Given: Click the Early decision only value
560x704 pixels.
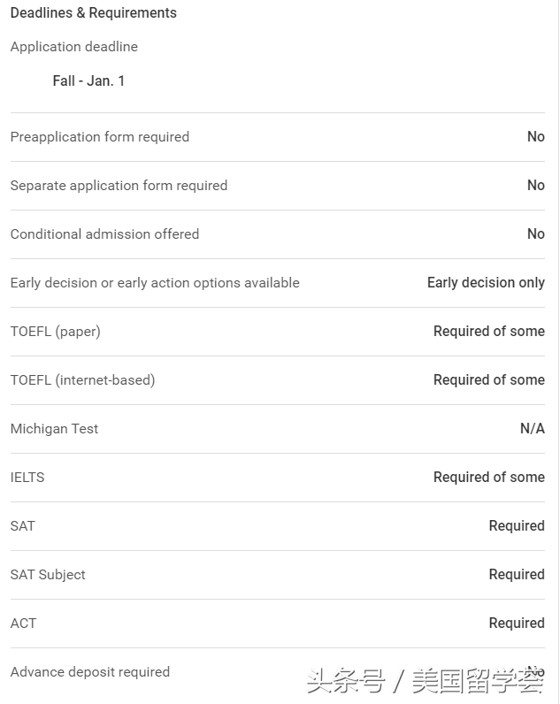Looking at the screenshot, I should tap(486, 283).
